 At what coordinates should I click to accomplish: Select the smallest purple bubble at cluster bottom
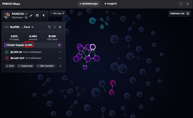(85, 68)
